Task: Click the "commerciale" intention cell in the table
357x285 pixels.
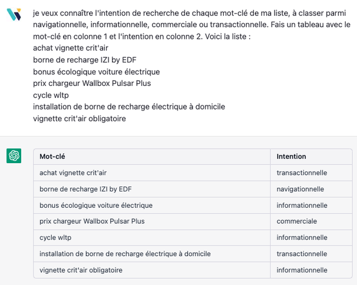Action: [297, 221]
